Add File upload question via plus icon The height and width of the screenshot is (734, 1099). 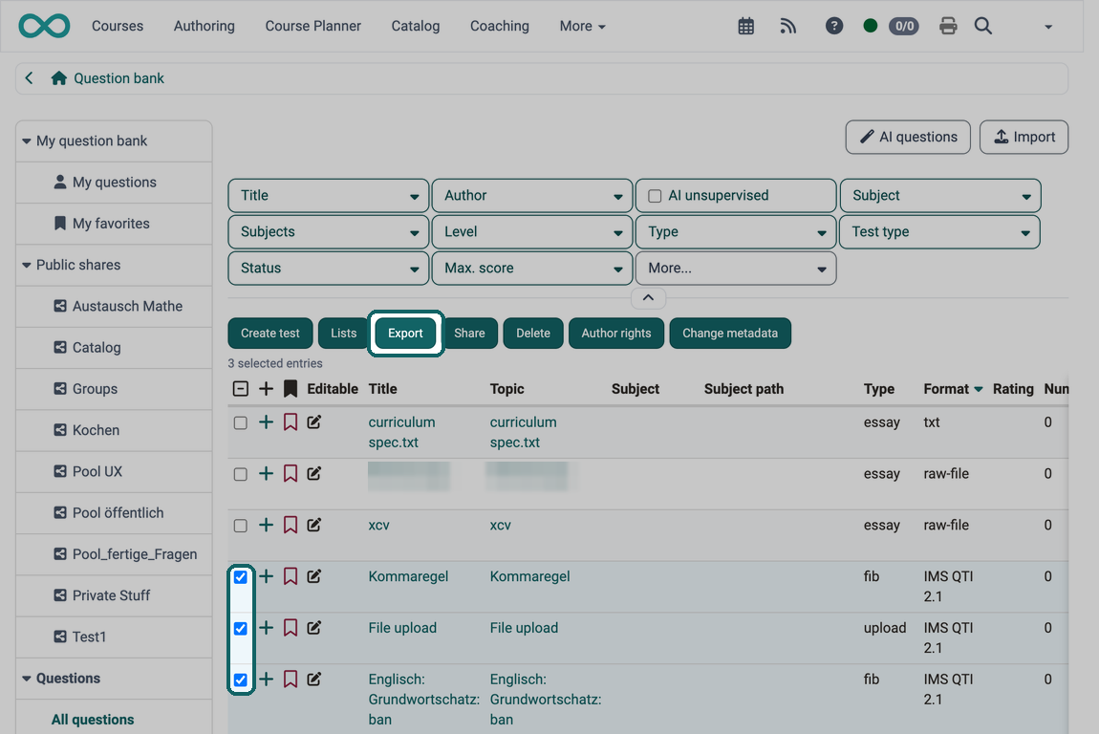(266, 628)
